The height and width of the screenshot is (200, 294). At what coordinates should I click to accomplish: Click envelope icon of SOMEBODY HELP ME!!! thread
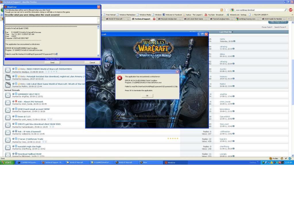tap(8, 95)
